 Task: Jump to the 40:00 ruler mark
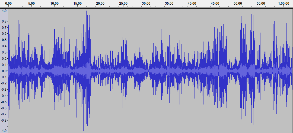click(192, 3)
